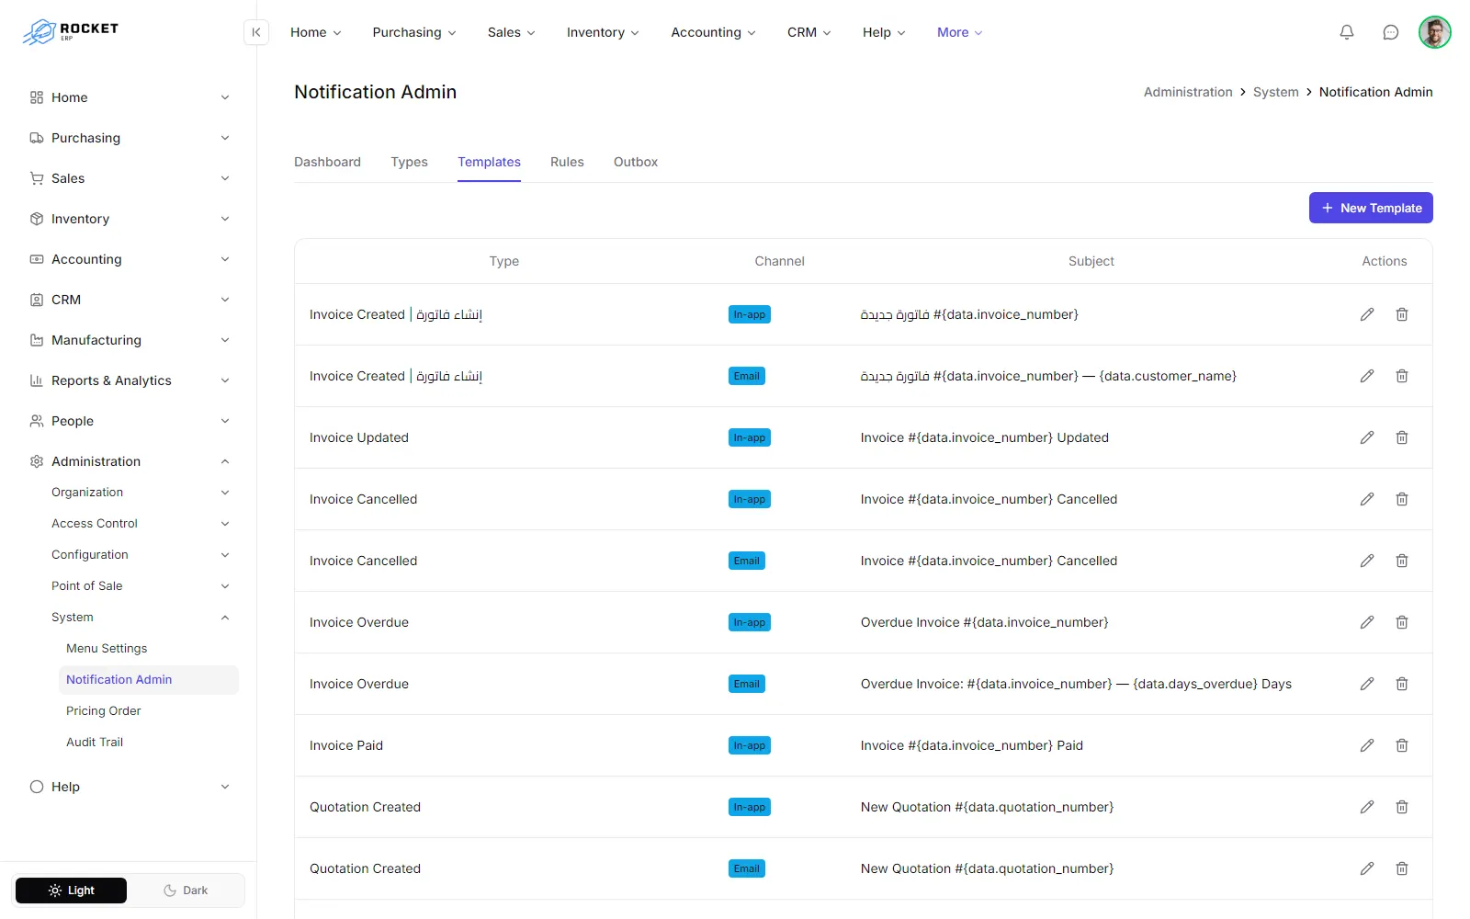Click the New Template button
The height and width of the screenshot is (919, 1470).
pyautogui.click(x=1371, y=208)
